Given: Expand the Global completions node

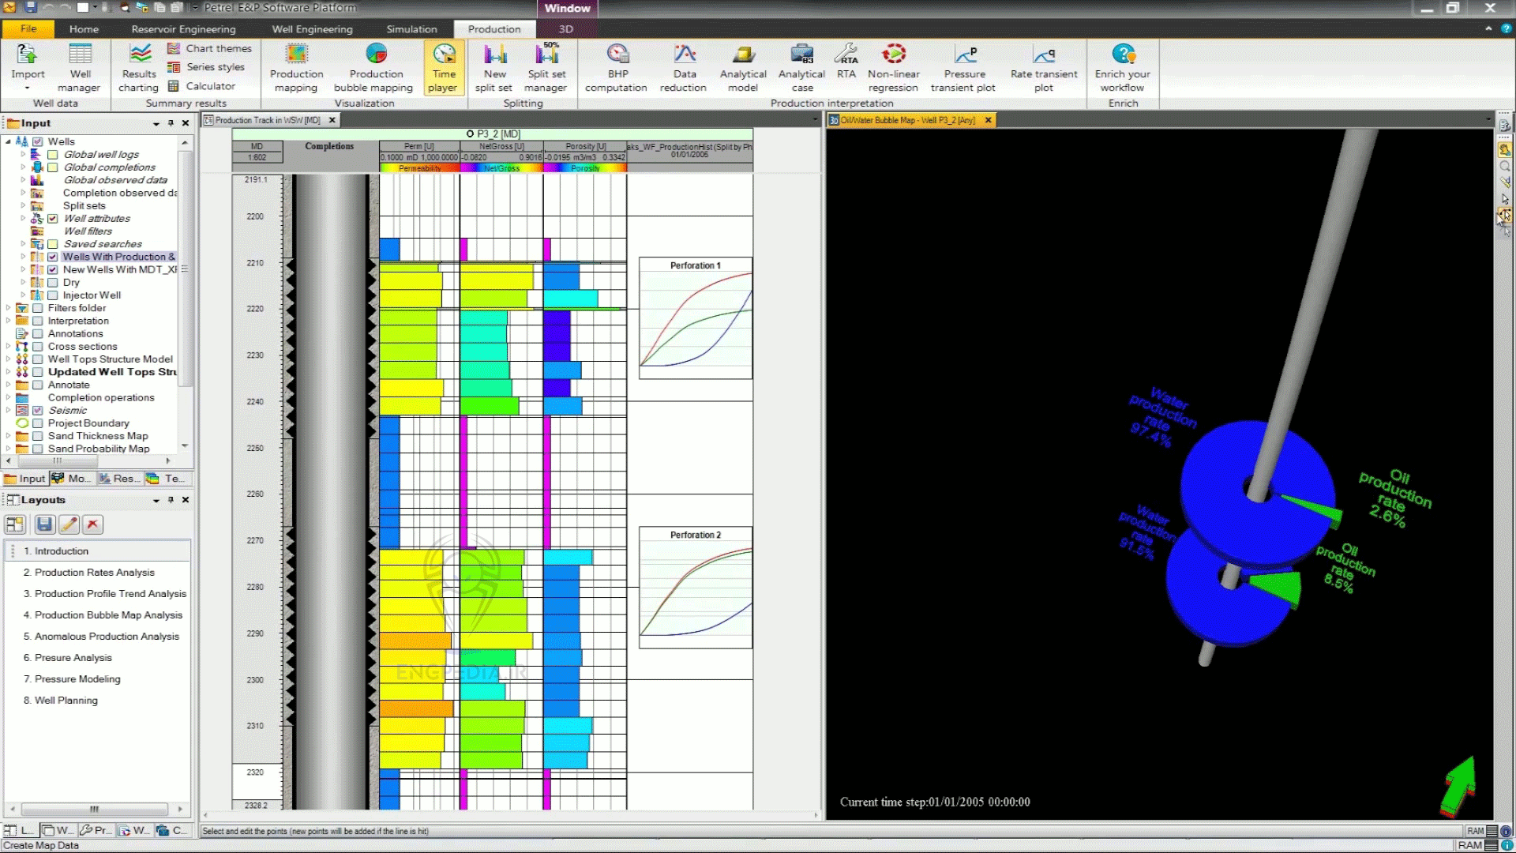Looking at the screenshot, I should 22,167.
